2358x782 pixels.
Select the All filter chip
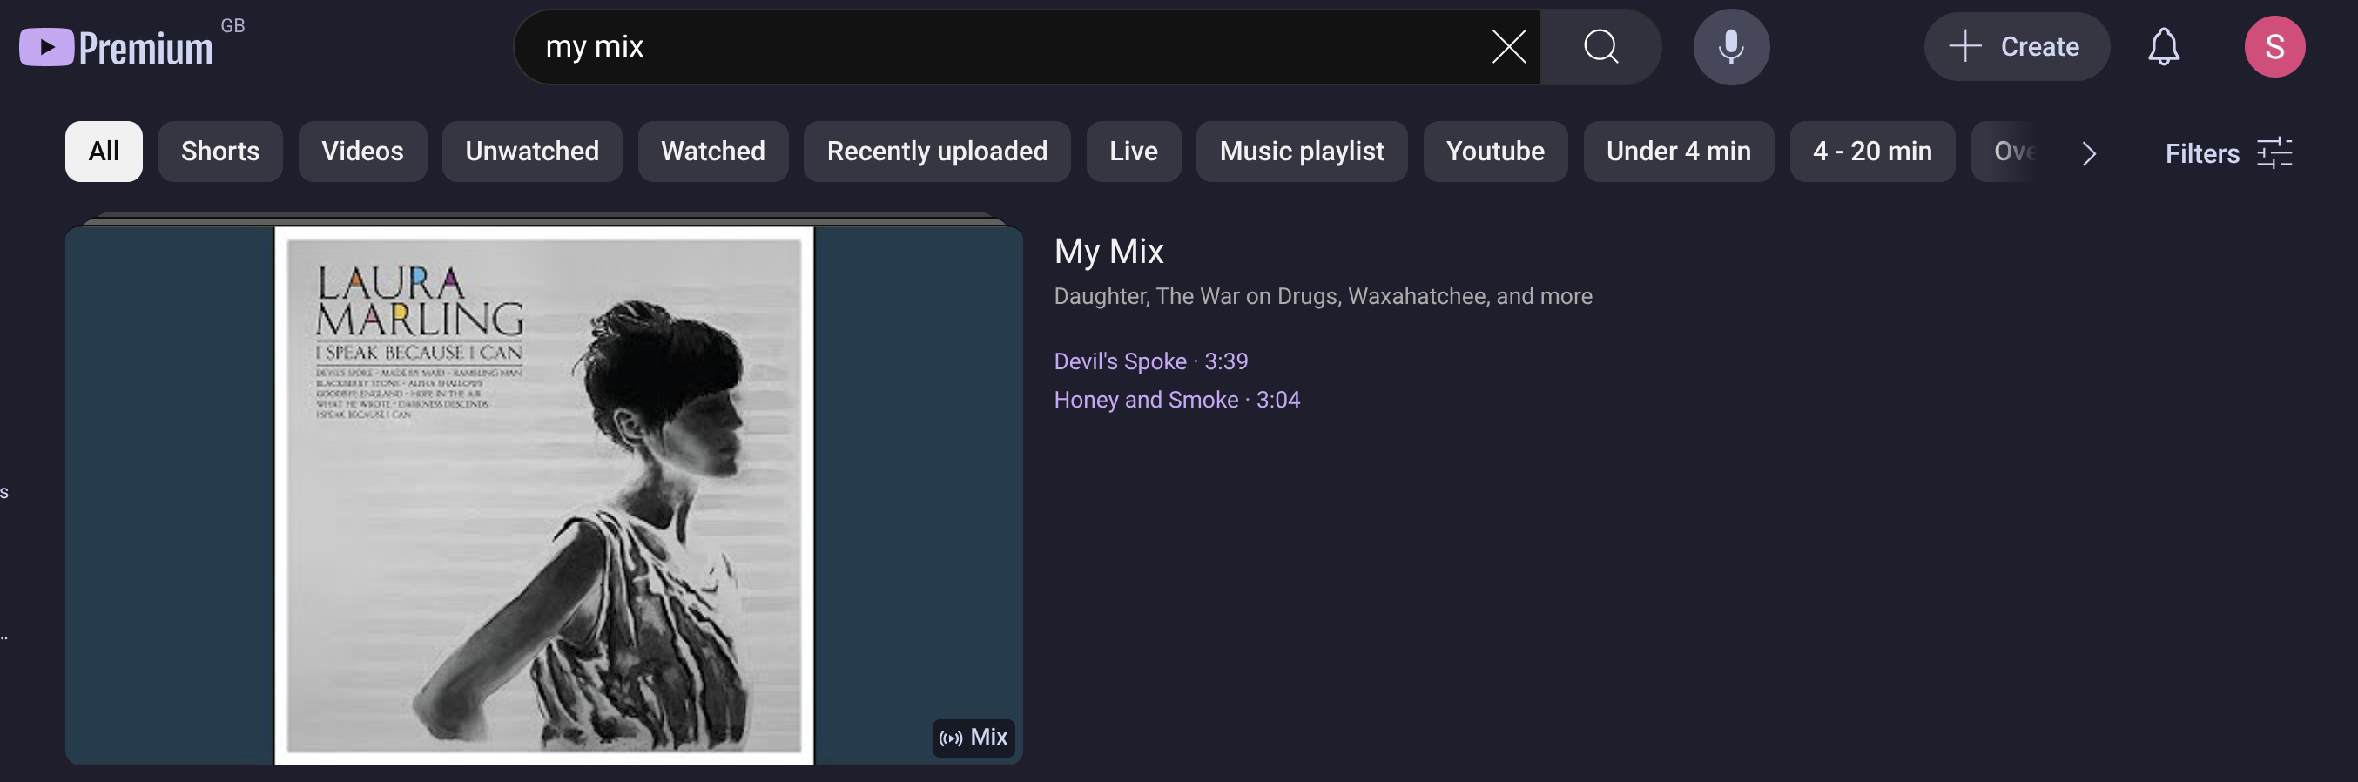tap(104, 152)
